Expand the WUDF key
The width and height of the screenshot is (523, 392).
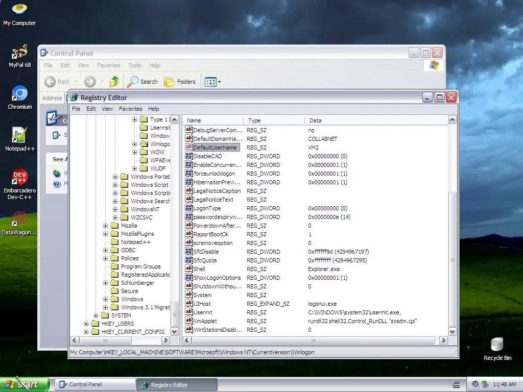(134, 168)
